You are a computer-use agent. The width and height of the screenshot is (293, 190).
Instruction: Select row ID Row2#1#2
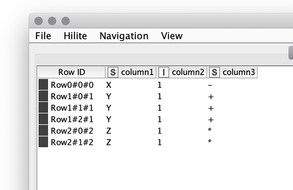pos(72,142)
